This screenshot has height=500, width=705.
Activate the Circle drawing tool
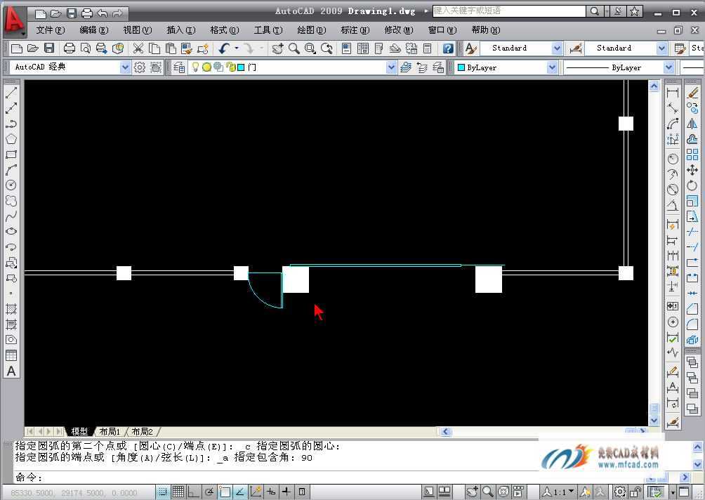tap(11, 185)
